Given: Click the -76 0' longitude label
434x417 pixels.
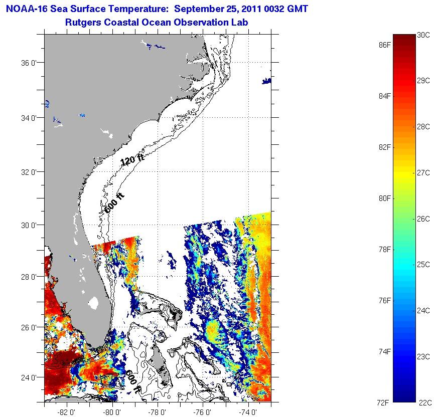Looking at the screenshot, I should 203,412.
